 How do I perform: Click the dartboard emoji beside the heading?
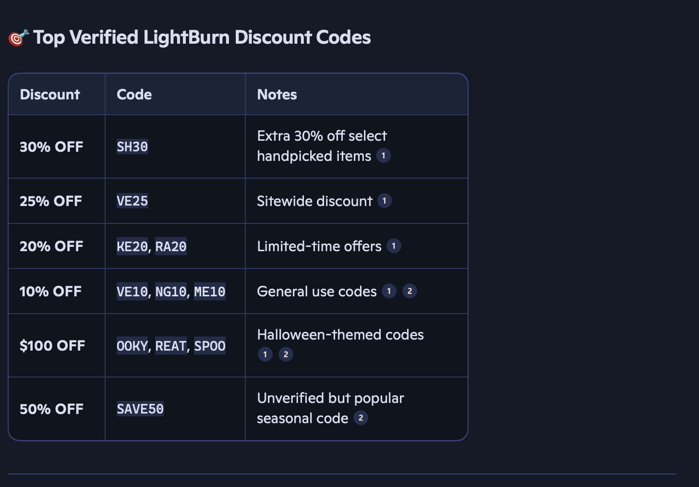click(18, 37)
